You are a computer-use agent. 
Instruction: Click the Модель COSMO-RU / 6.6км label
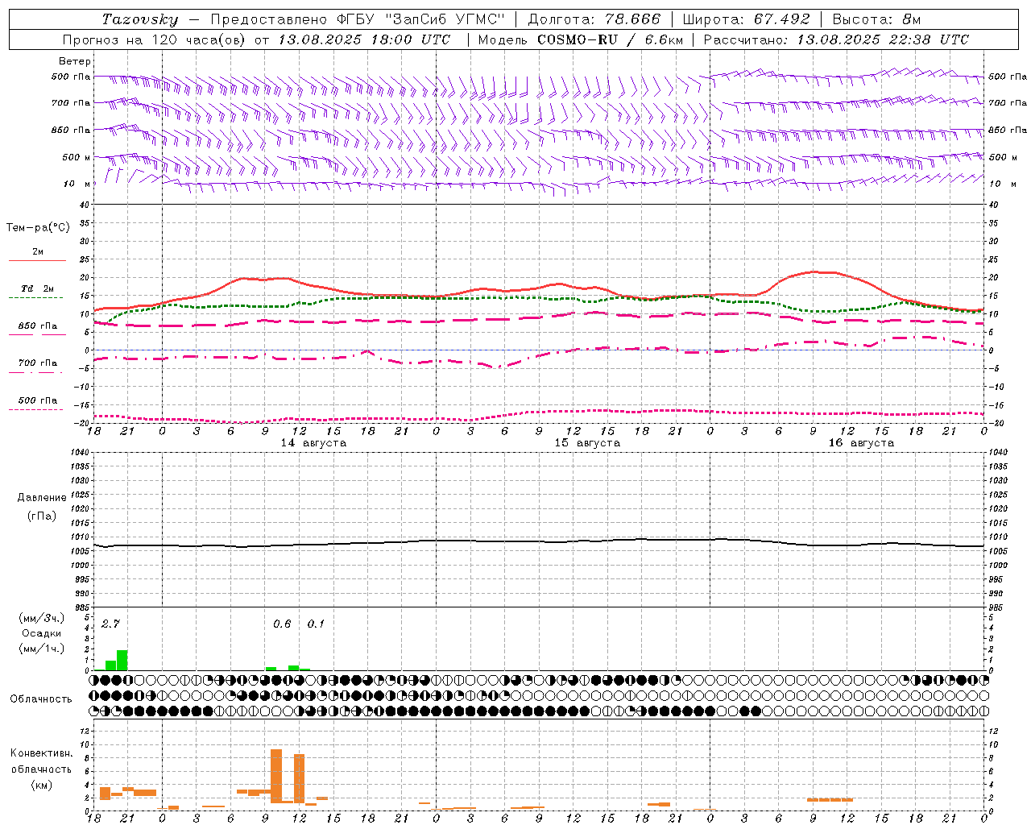click(580, 39)
